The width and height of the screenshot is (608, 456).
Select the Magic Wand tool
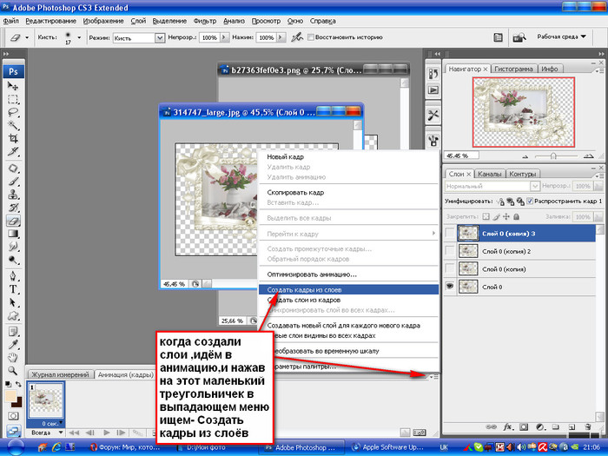pos(13,125)
